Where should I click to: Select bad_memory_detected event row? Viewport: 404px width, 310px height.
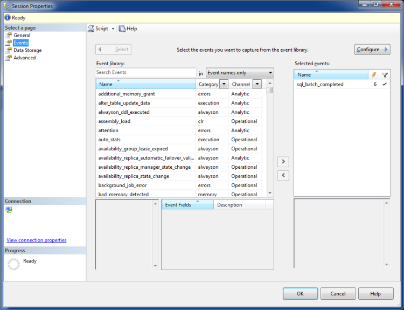tap(178, 194)
